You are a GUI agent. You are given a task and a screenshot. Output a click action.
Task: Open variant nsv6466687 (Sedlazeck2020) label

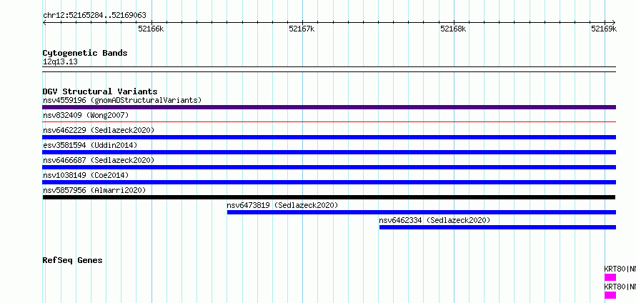(99, 160)
